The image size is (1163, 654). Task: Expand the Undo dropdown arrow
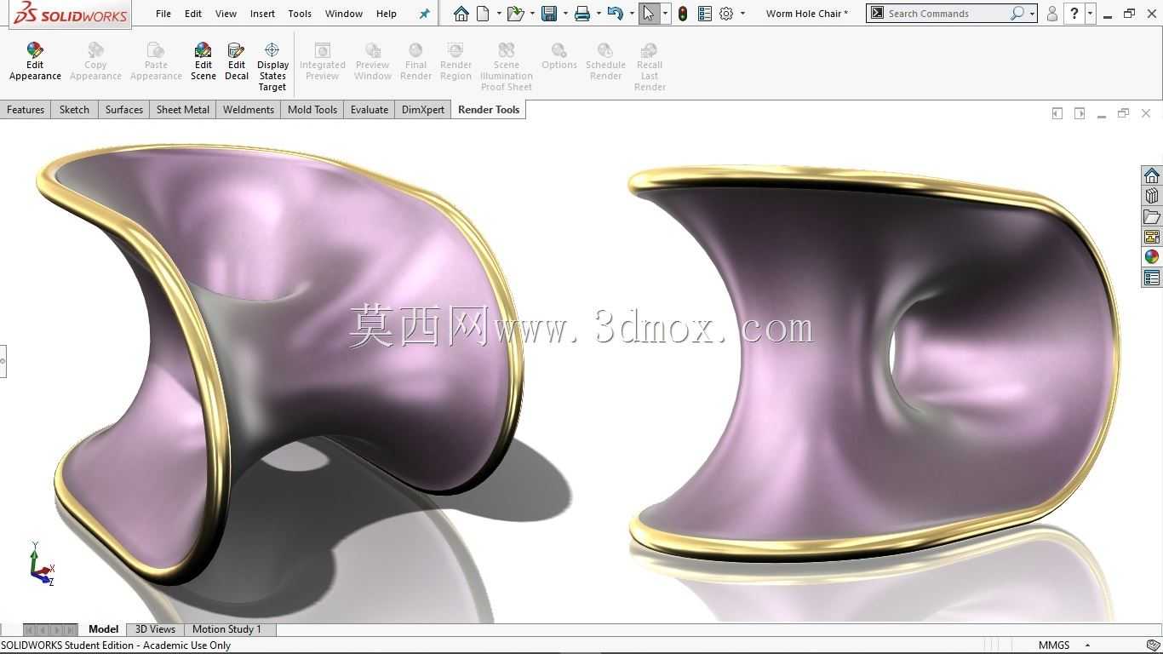coord(632,14)
